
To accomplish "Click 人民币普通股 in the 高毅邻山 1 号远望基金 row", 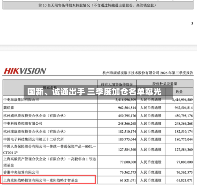I will tap(151, 162).
